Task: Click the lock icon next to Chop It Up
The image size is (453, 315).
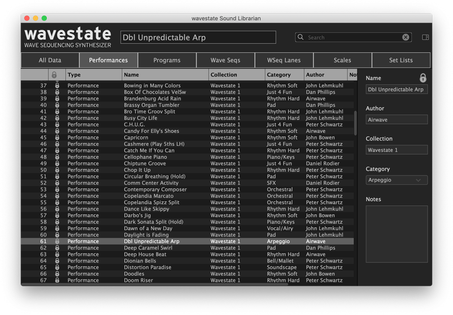Action: 57,170
